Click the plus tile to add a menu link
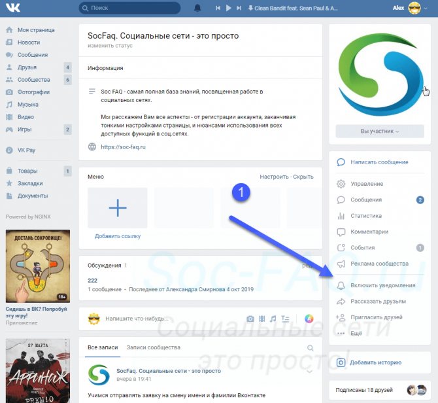Viewport: 438px width, 403px height. pos(118,207)
